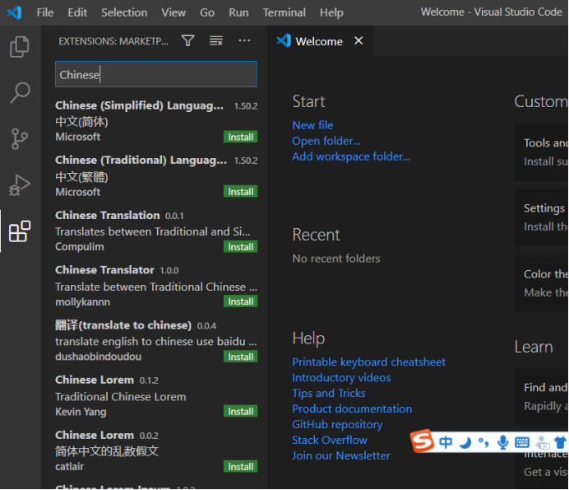
Task: Open the Run menu
Action: (238, 12)
